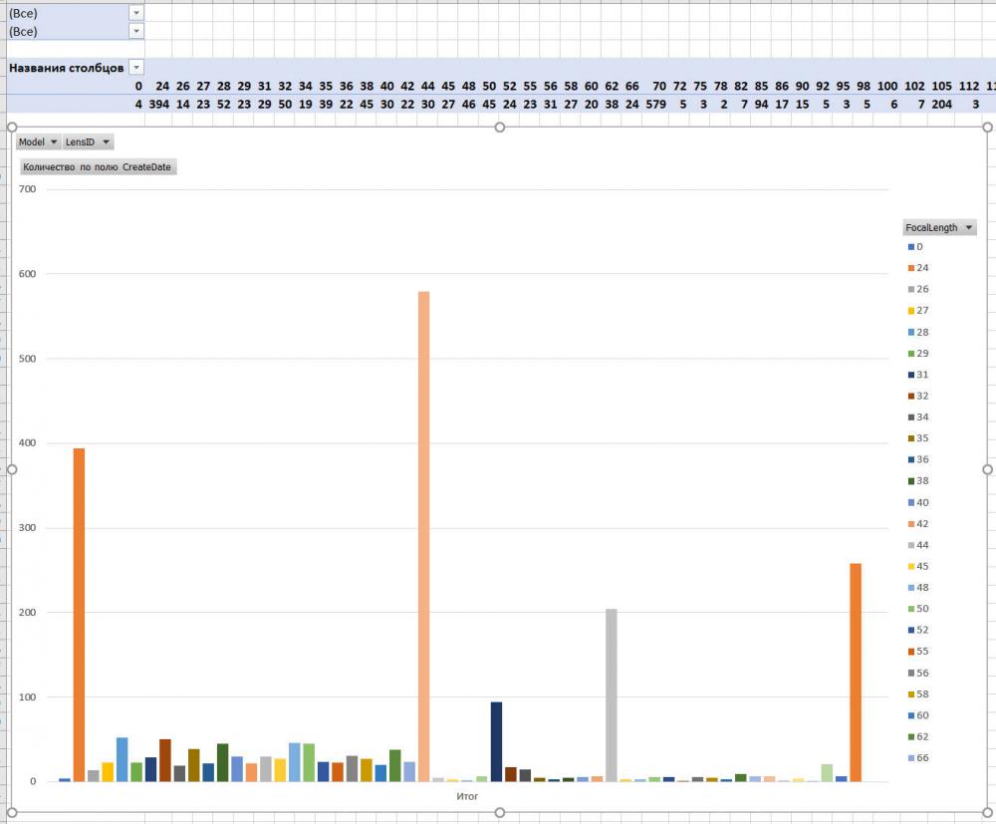Screen dimensions: 996x824
Task: Select legend entry 42
Action: coord(918,524)
